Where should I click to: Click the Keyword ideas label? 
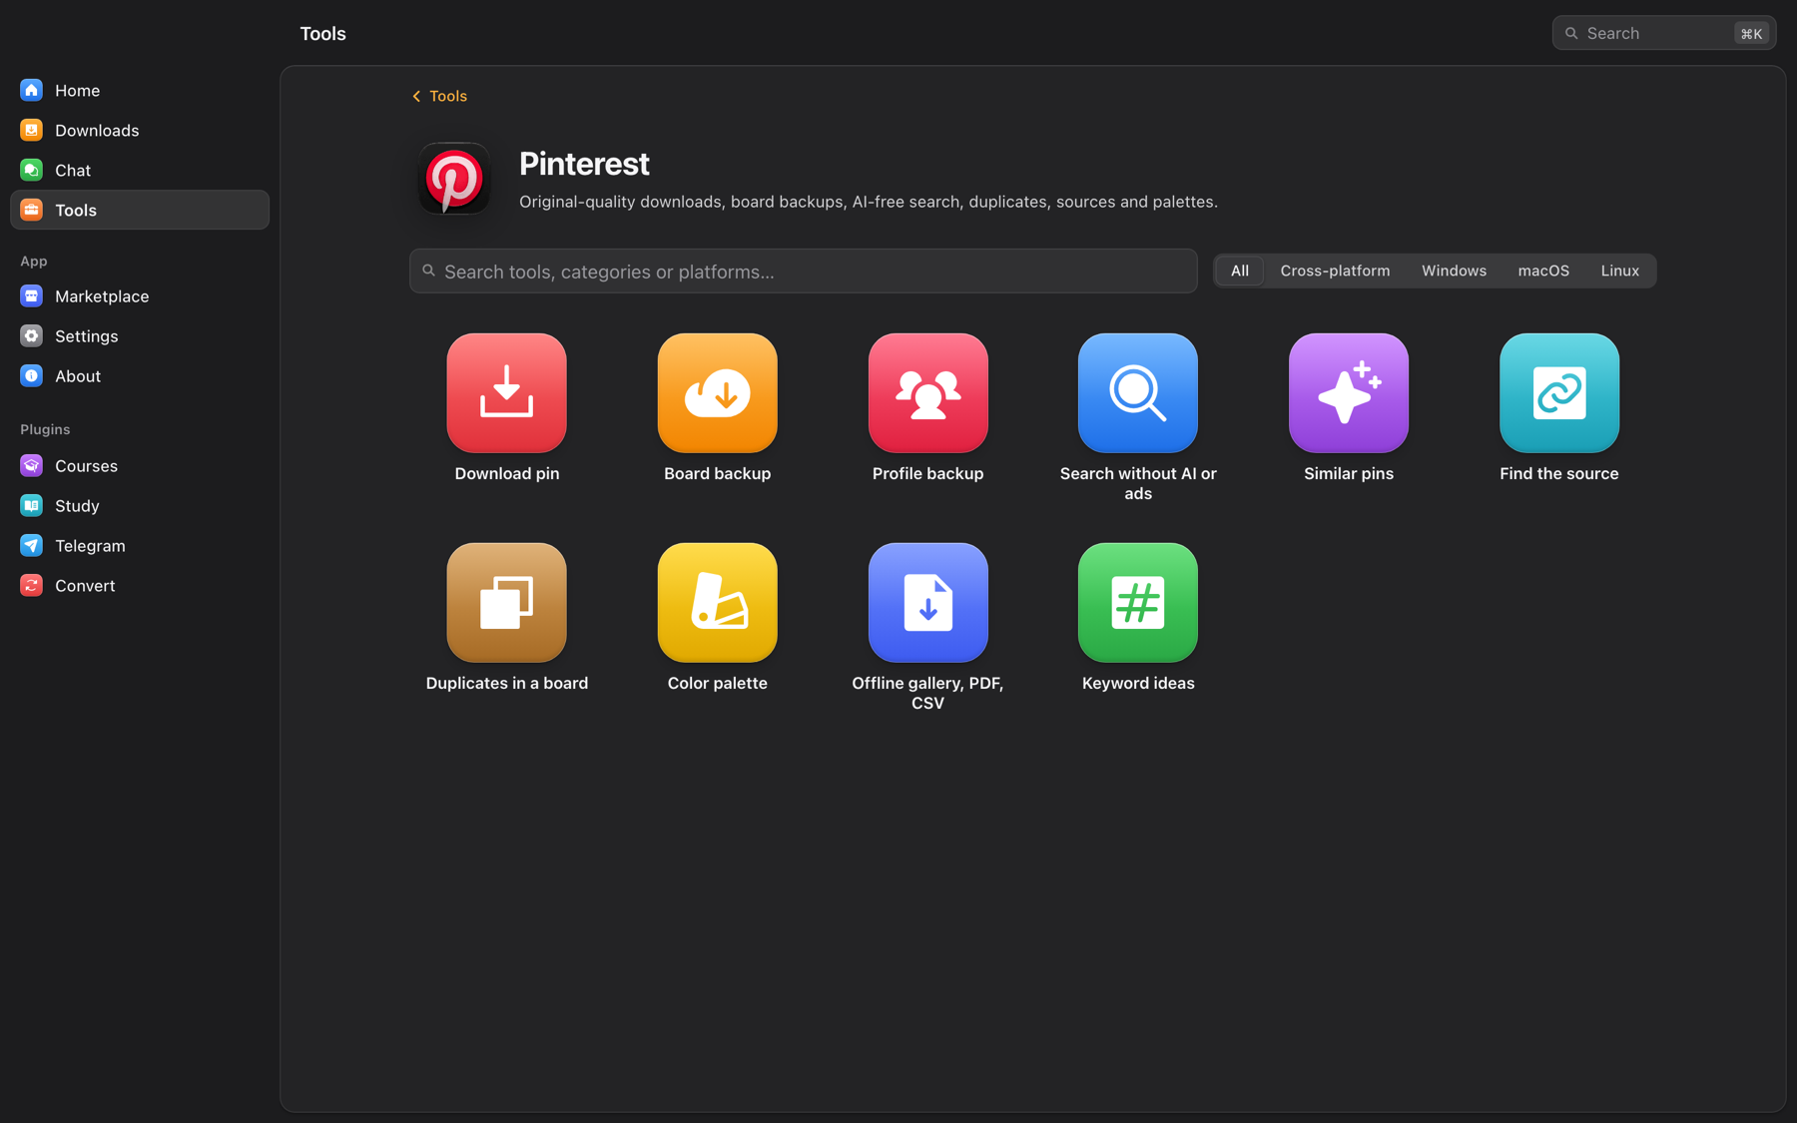pos(1138,683)
